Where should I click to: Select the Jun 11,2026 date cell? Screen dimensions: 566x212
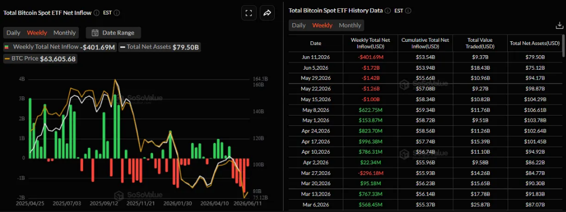pos(315,57)
